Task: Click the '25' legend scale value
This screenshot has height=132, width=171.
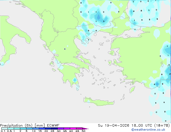Action: pos(52,131)
